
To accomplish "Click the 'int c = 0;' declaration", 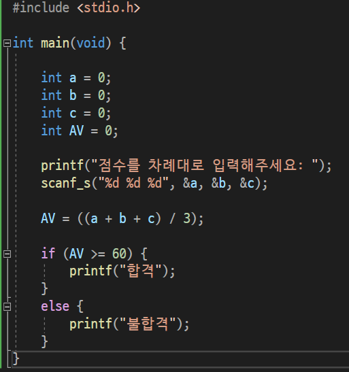I will (x=76, y=113).
